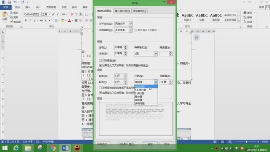Toggle the mirror indents checkbox

100,60
